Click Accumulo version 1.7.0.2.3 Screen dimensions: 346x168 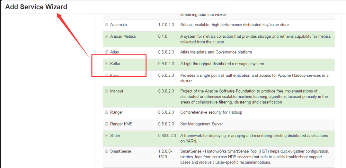(166, 25)
